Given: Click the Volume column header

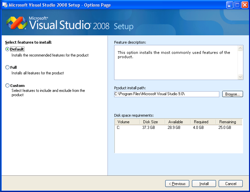Looking at the screenshot, I should click(123, 122).
